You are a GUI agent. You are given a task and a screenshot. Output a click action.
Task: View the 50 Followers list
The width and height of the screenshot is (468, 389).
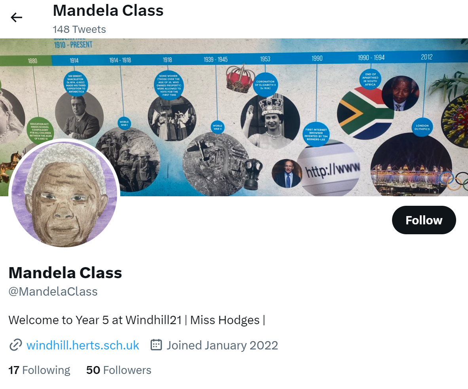coord(119,370)
